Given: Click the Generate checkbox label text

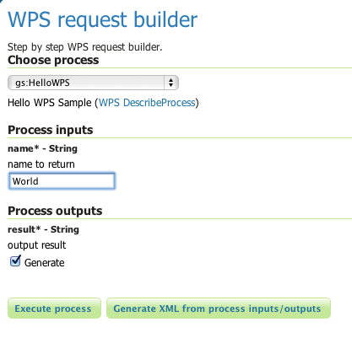Looking at the screenshot, I should click(44, 263).
